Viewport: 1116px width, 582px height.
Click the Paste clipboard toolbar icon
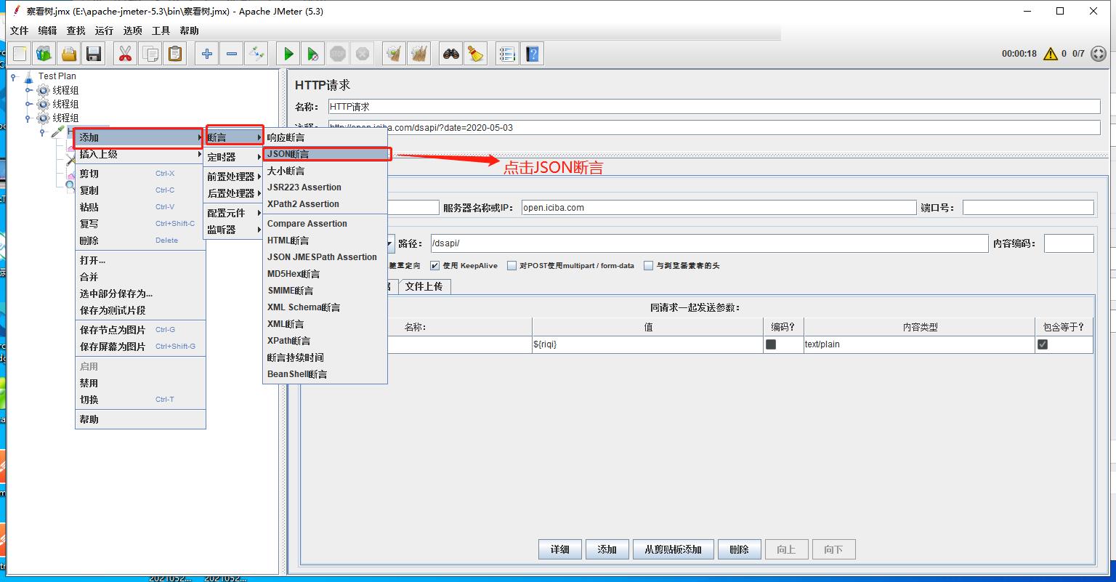click(x=174, y=54)
